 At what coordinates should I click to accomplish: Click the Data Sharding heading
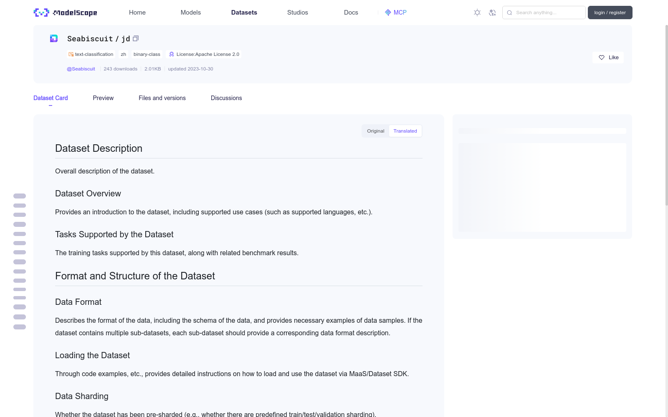tap(82, 396)
